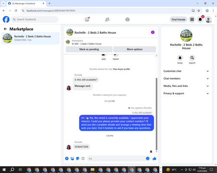Click Mark as pending button
Screen dimensions: 217x173
coord(89,49)
